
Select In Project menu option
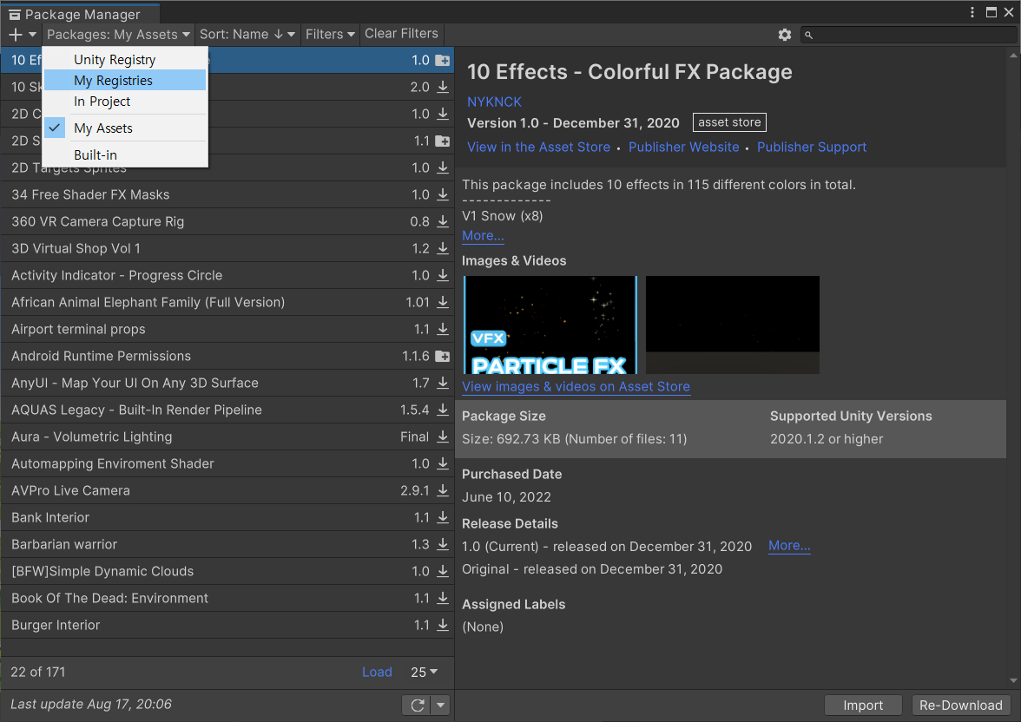125,101
